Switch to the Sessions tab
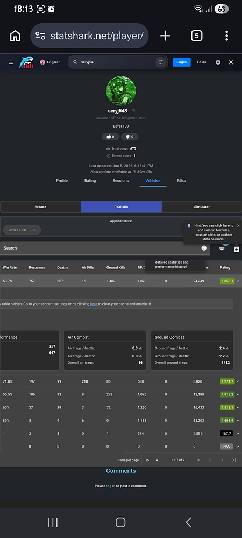The height and width of the screenshot is (538, 242). click(x=120, y=180)
